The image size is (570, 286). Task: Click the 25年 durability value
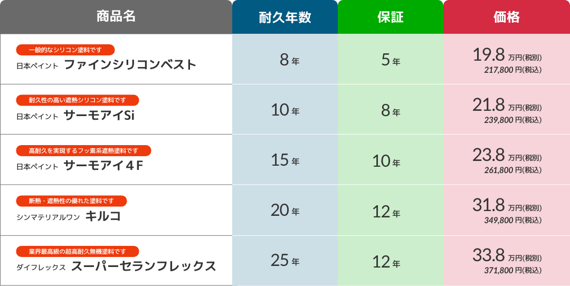click(285, 261)
